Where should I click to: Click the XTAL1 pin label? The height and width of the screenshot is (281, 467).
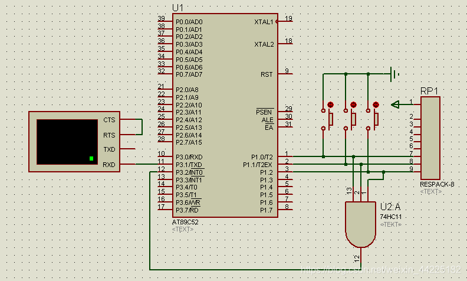coord(264,22)
